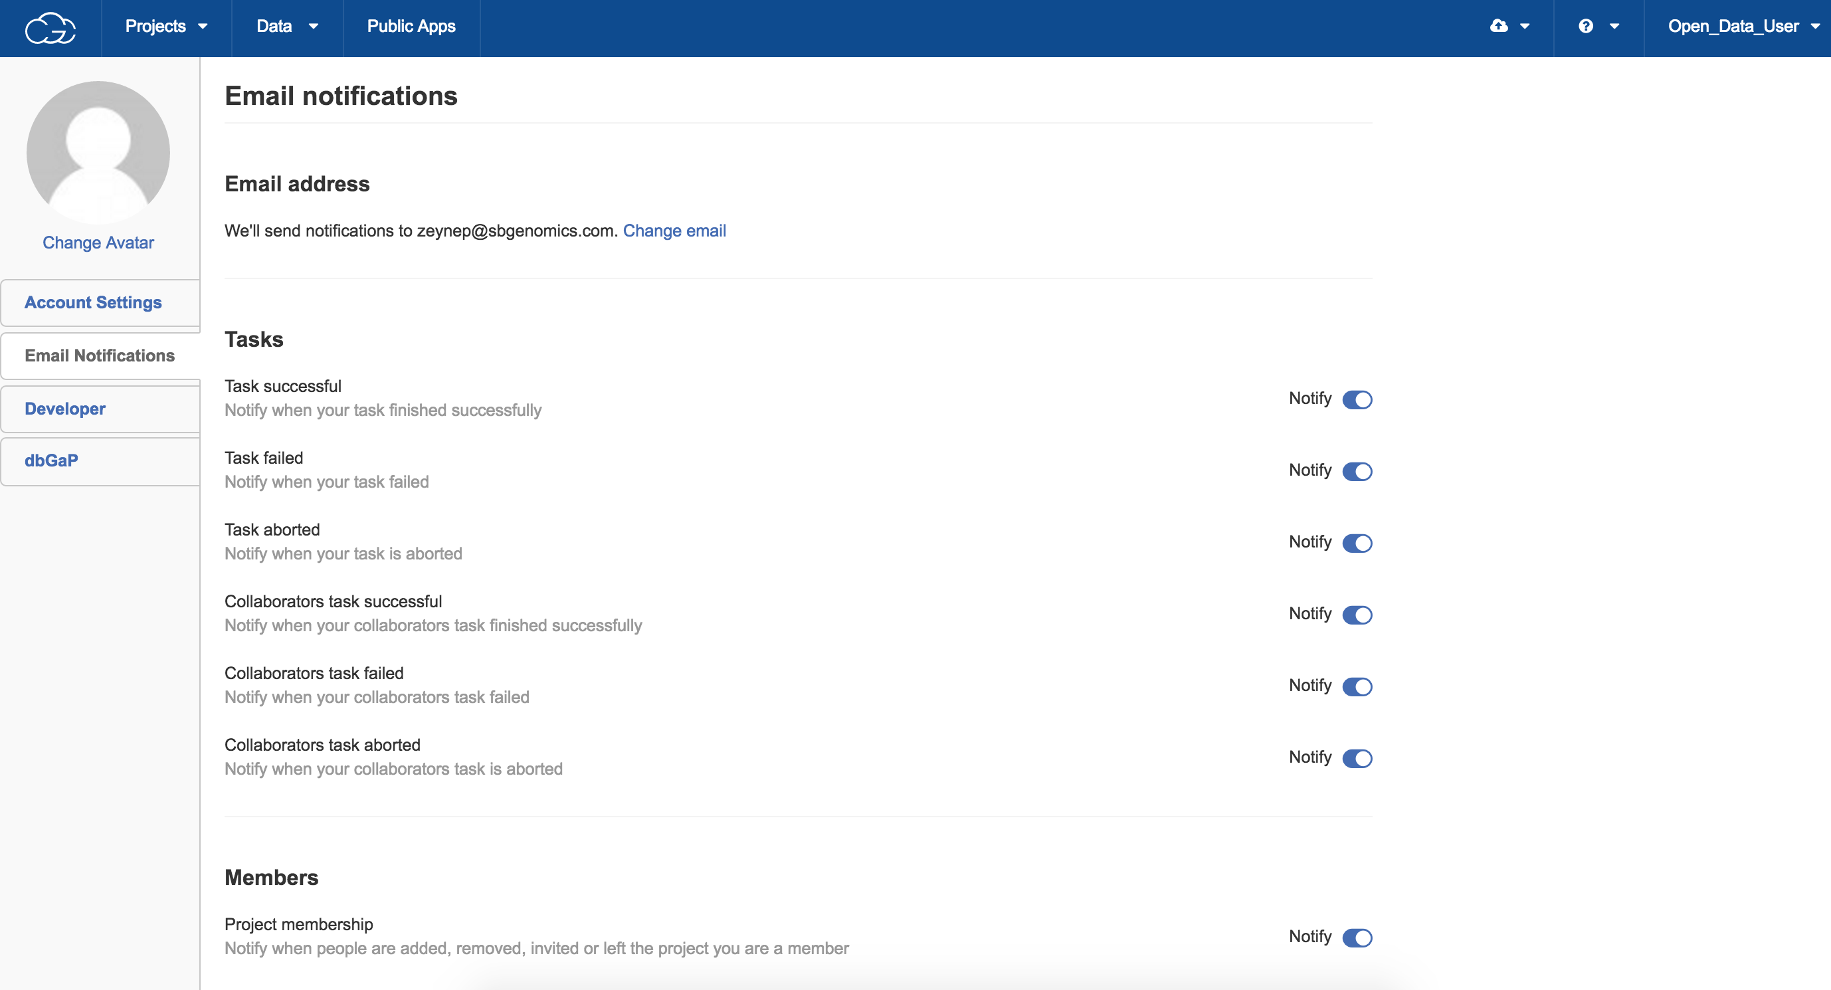The image size is (1831, 990).
Task: Switch to the dbGaP tab
Action: [x=100, y=460]
